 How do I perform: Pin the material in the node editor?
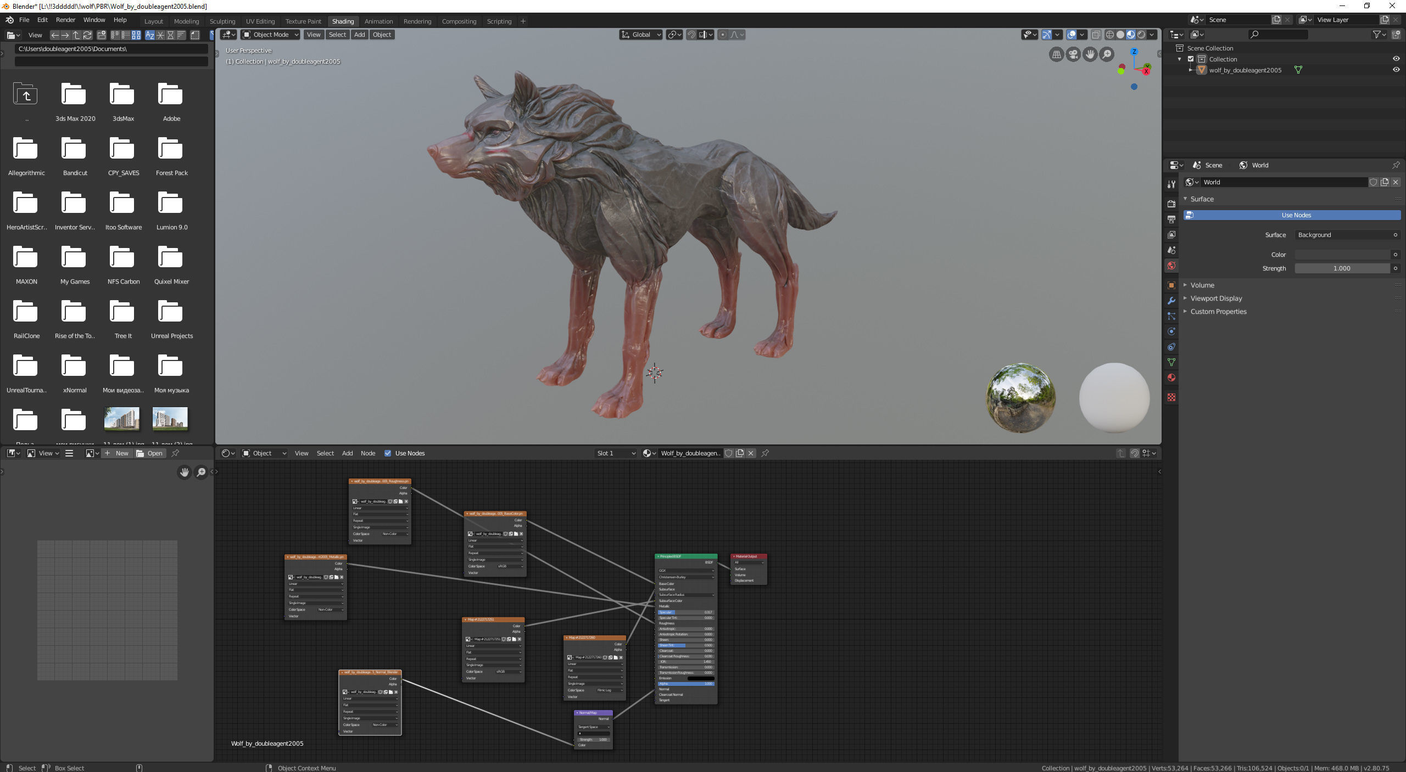(765, 453)
